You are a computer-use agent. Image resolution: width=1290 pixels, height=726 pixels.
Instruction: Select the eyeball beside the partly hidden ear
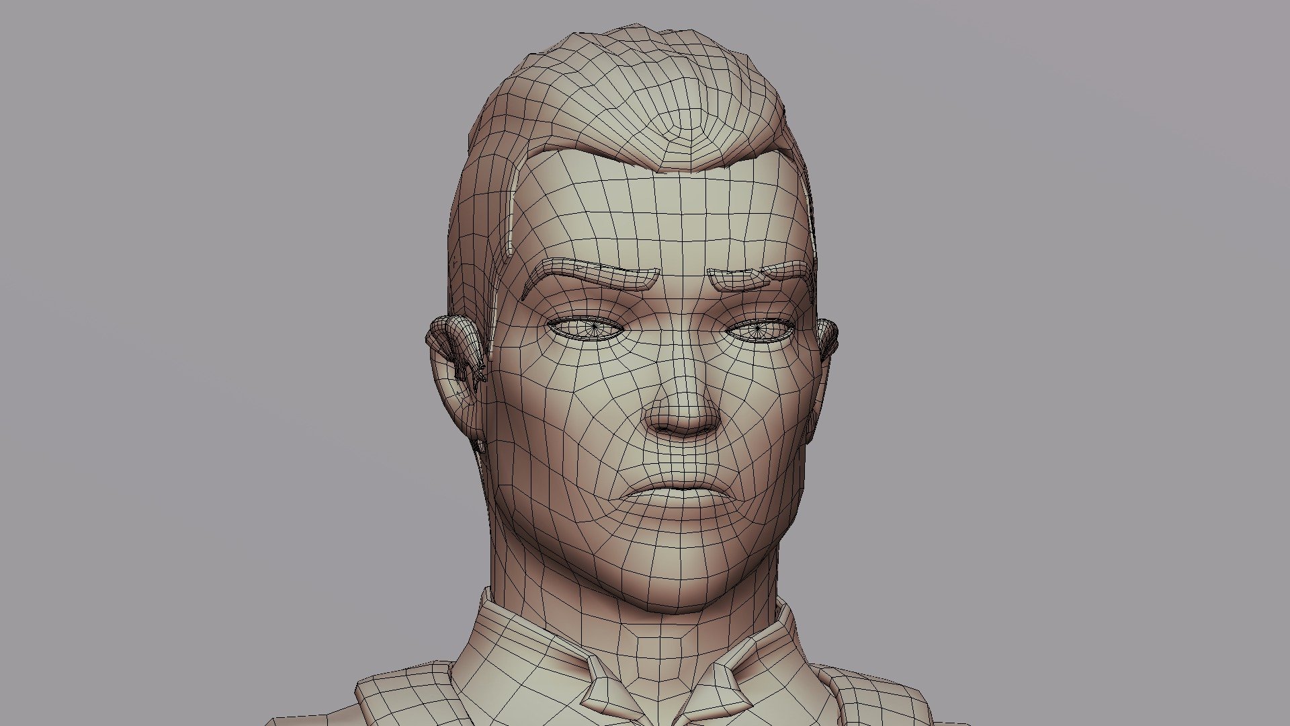coord(760,329)
